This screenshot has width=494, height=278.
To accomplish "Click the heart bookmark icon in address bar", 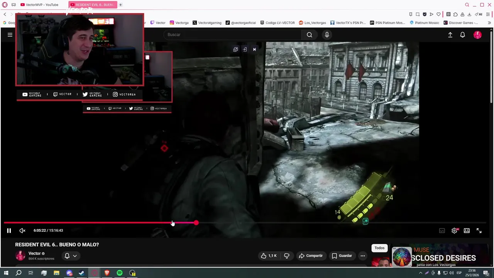I will [438, 14].
